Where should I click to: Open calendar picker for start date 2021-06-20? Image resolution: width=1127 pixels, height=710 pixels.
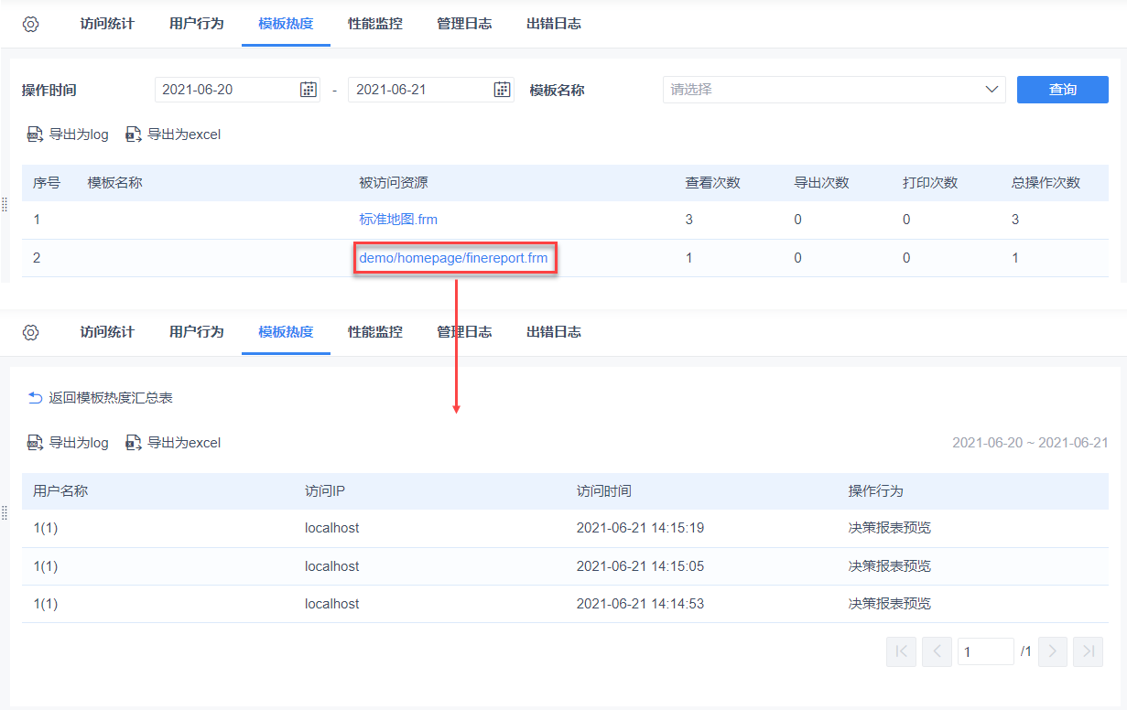click(x=309, y=90)
